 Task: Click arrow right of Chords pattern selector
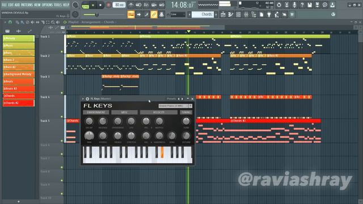[216, 15]
